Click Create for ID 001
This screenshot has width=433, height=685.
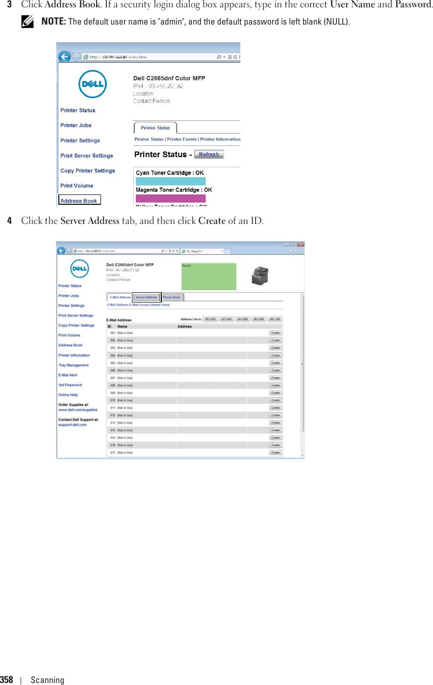tap(276, 333)
